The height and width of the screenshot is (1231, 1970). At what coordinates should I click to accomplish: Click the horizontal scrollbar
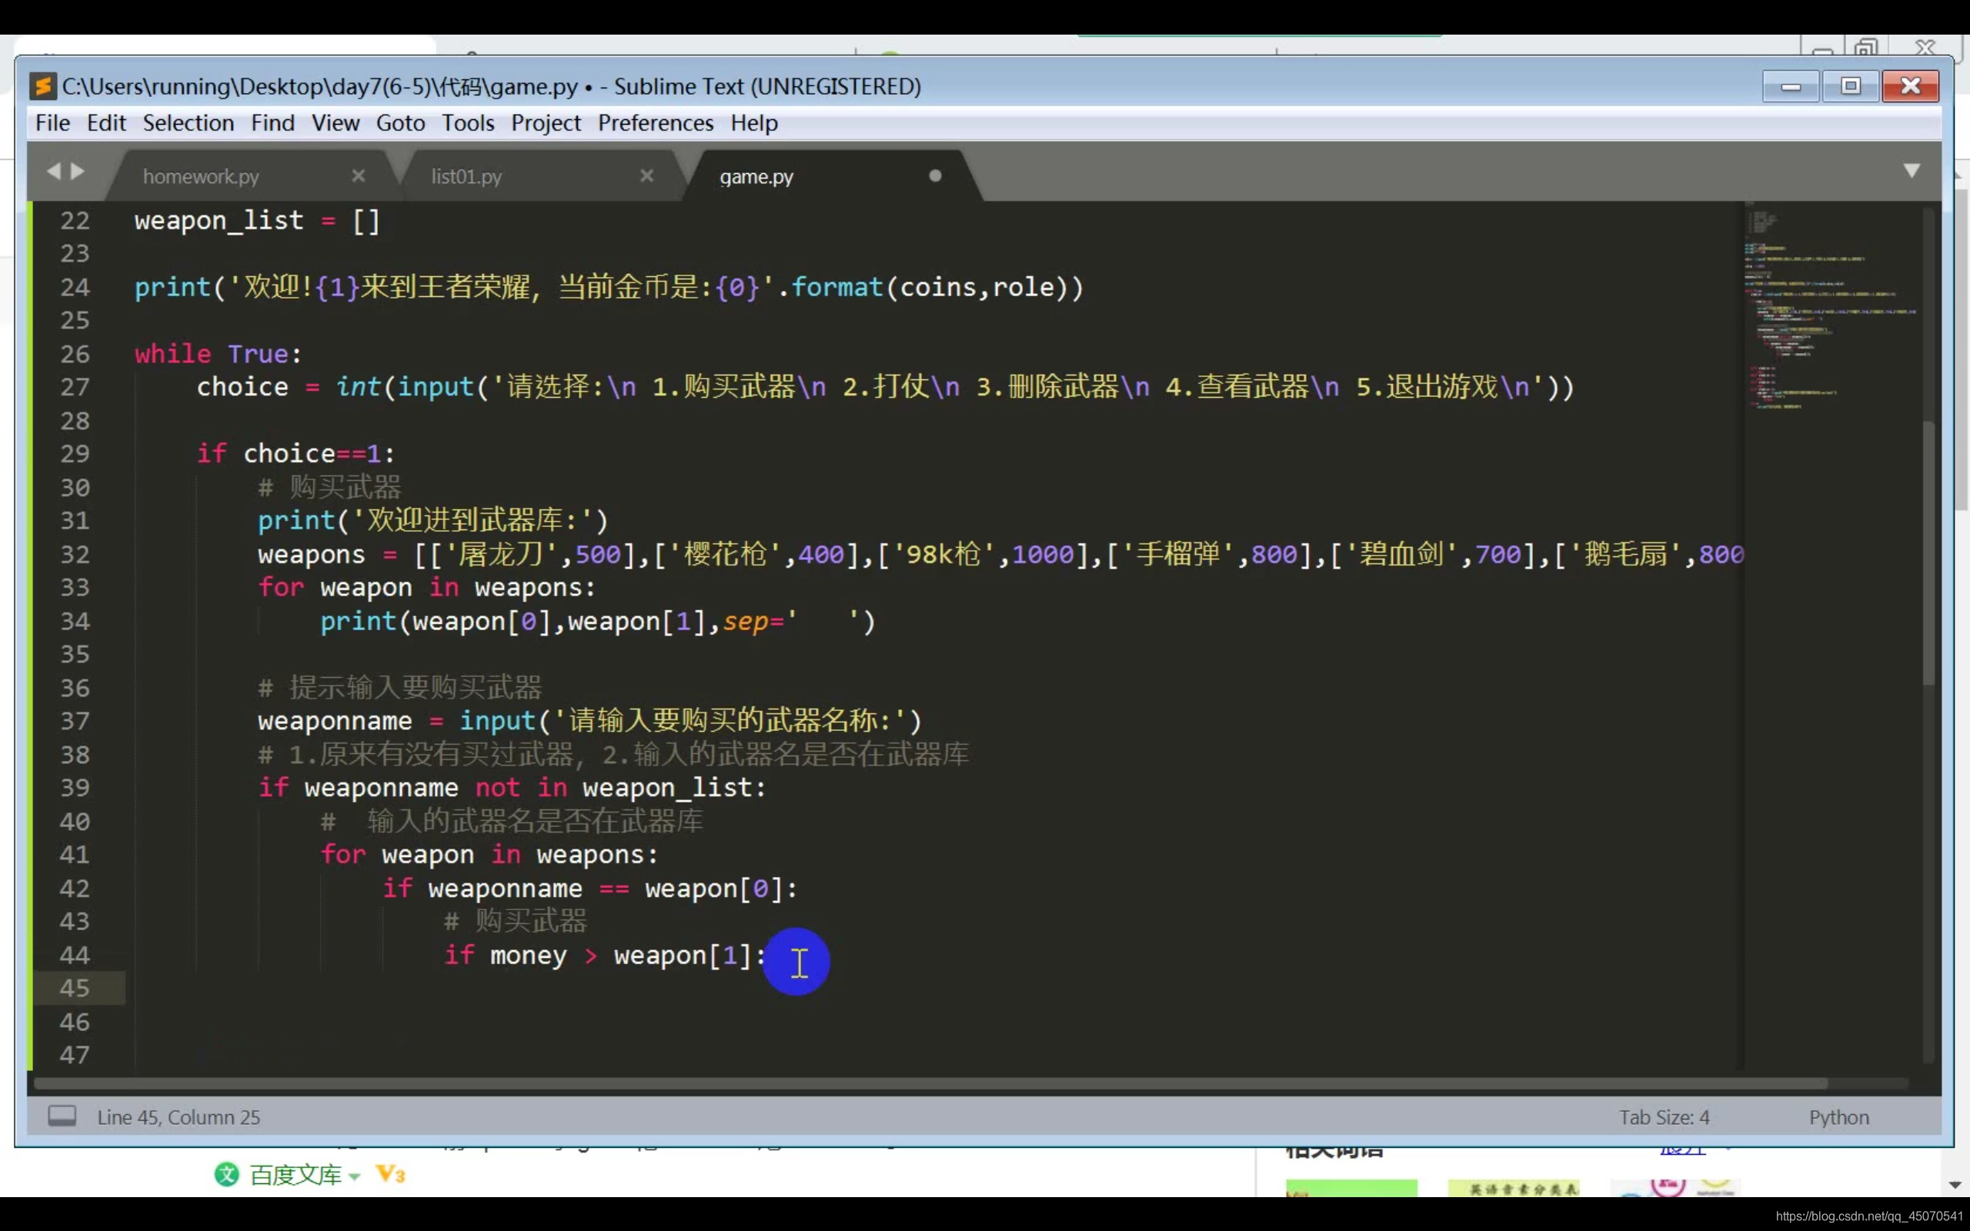tap(928, 1083)
